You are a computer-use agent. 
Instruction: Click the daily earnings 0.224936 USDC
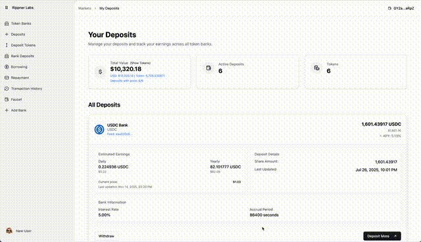point(113,167)
